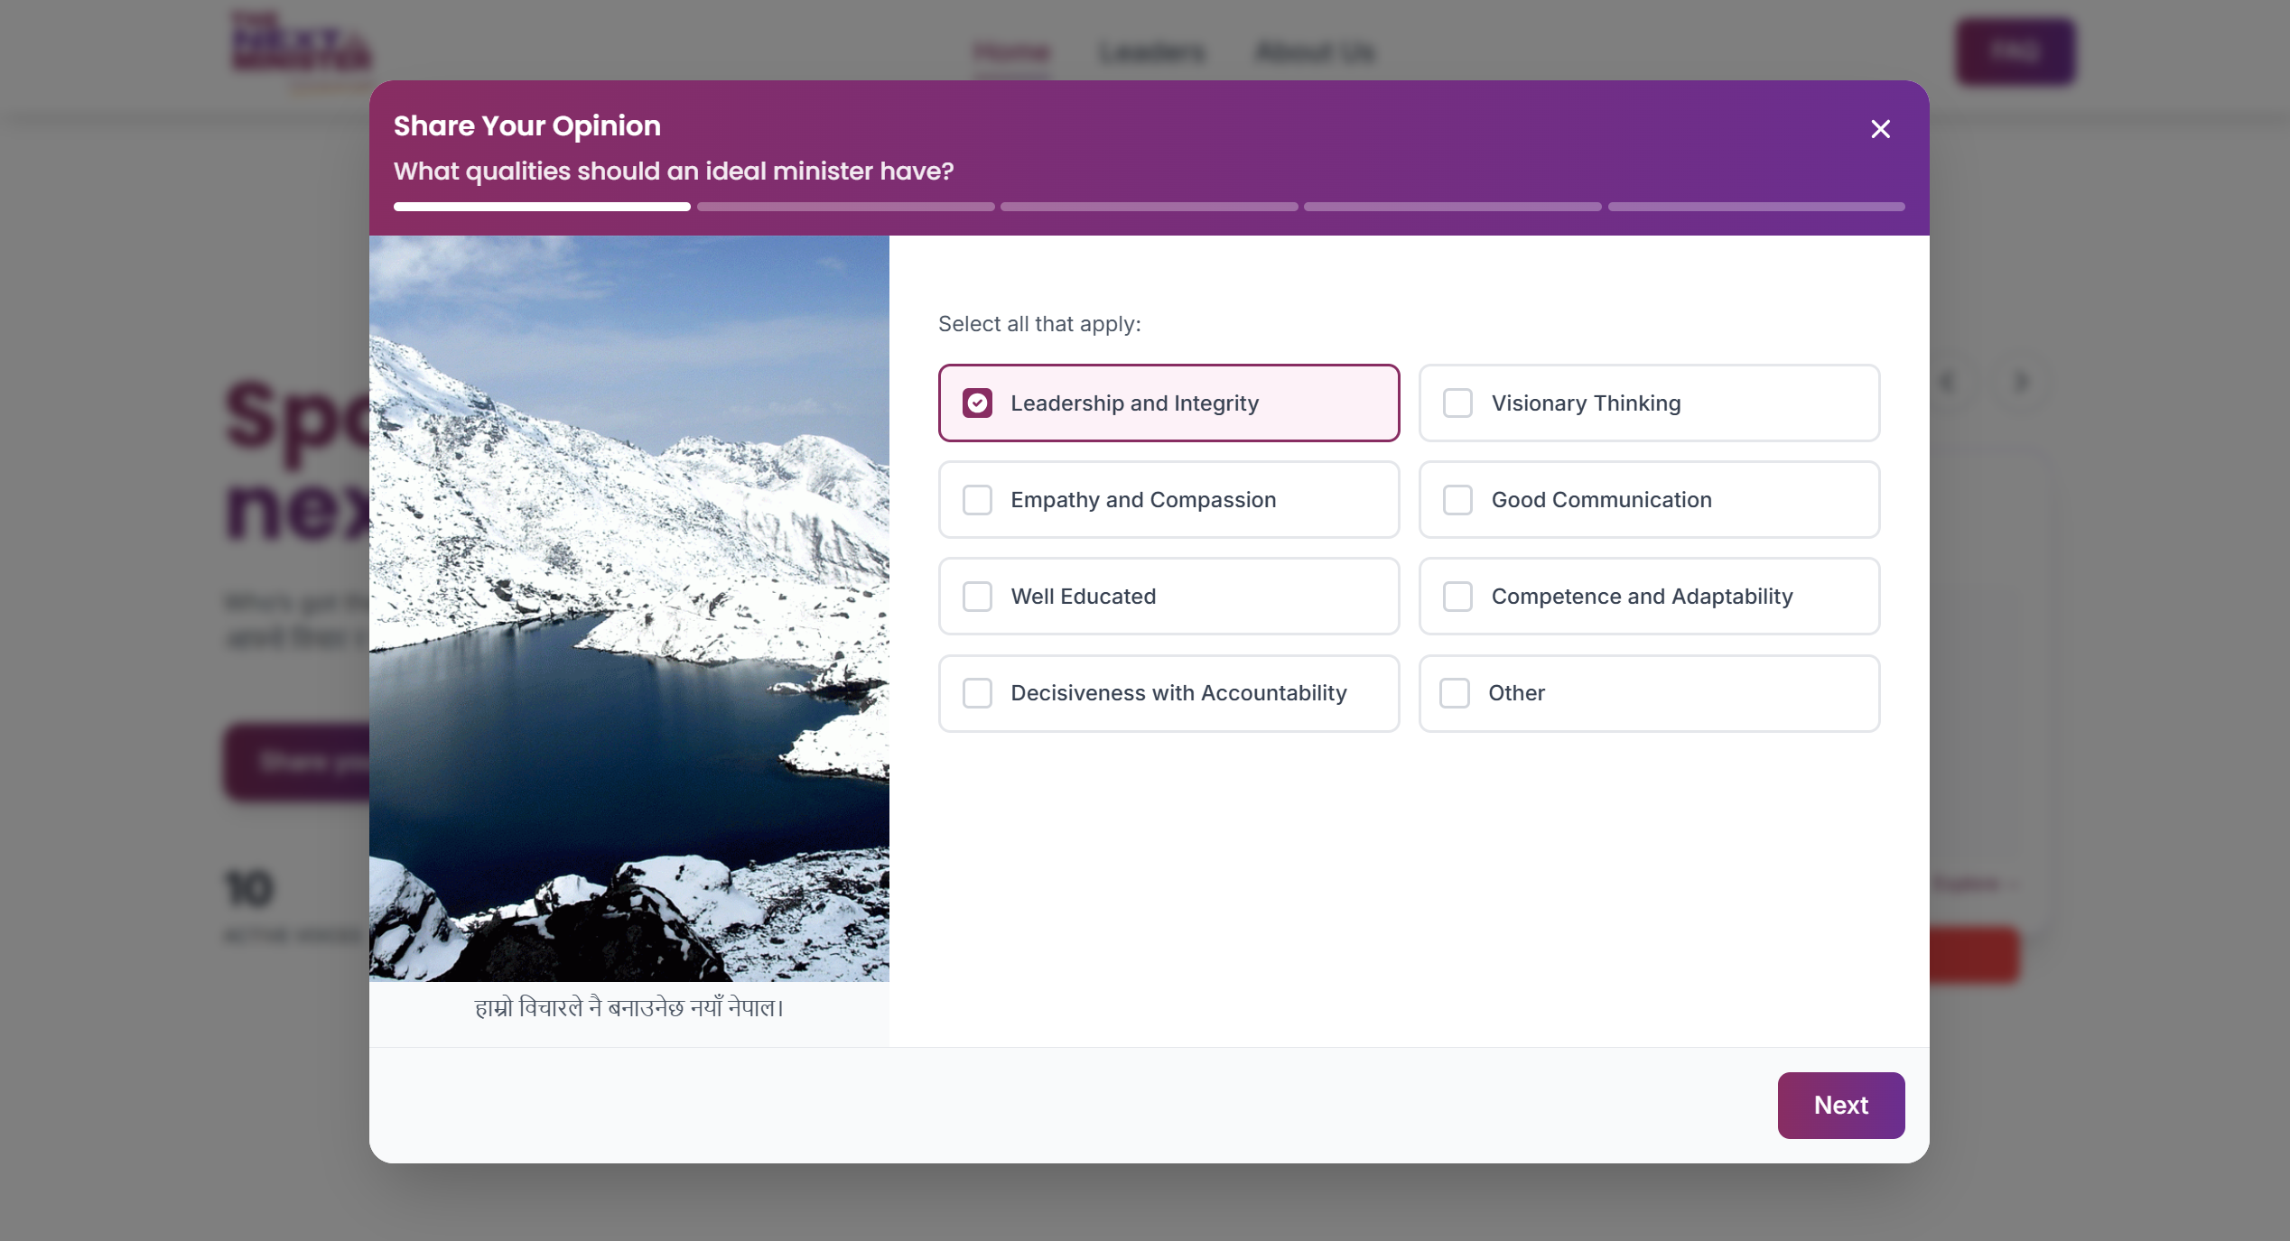Click the snowy mountain lake image
The width and height of the screenshot is (2290, 1241).
click(628, 608)
